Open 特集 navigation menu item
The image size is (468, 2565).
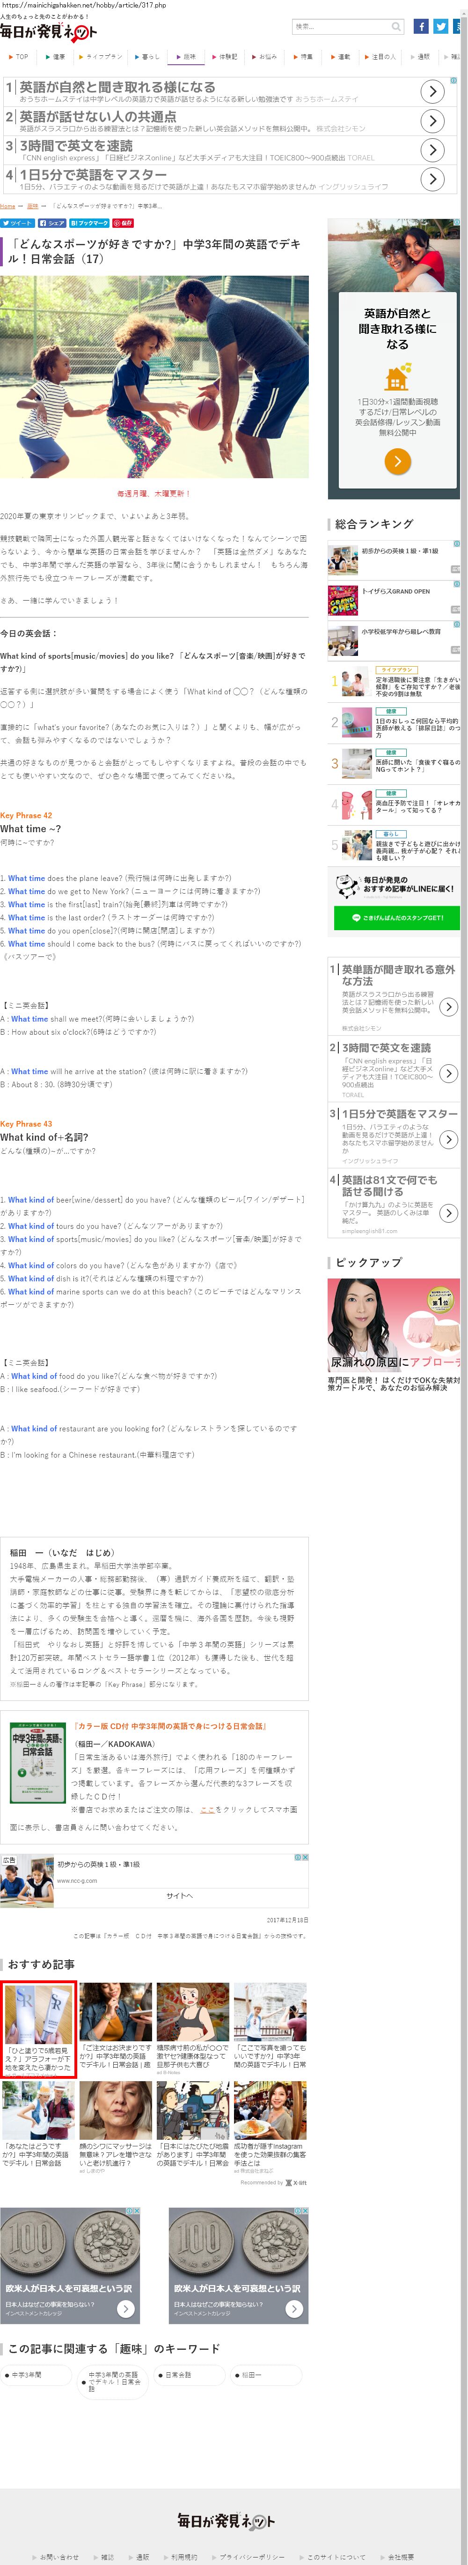coord(303,57)
